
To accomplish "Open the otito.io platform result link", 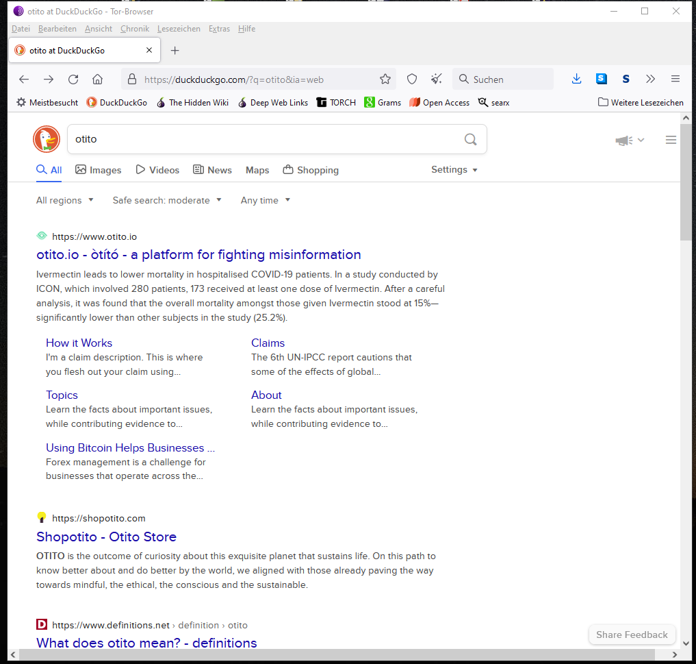I will coord(198,255).
